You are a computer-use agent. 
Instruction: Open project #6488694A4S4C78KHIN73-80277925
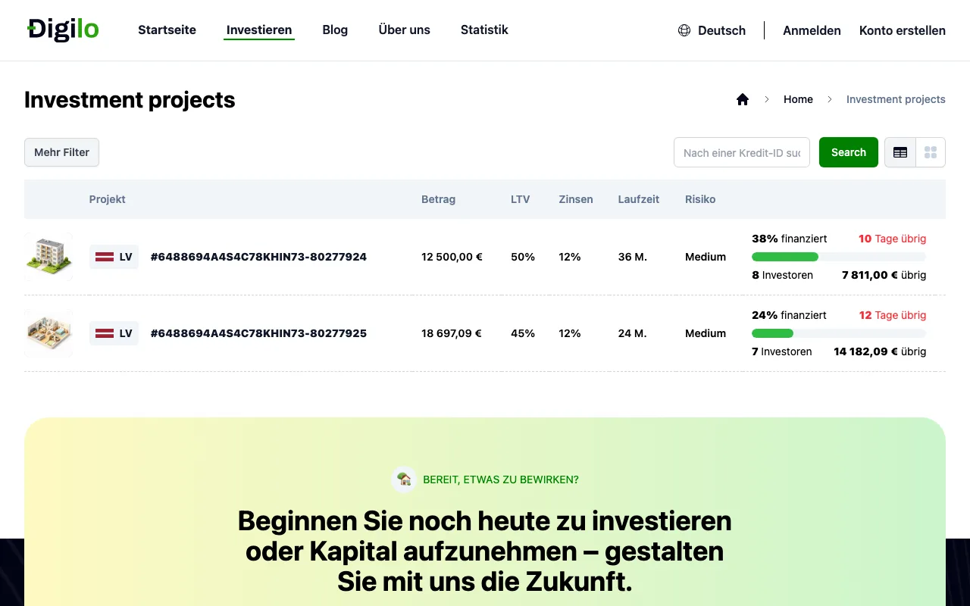tap(258, 333)
